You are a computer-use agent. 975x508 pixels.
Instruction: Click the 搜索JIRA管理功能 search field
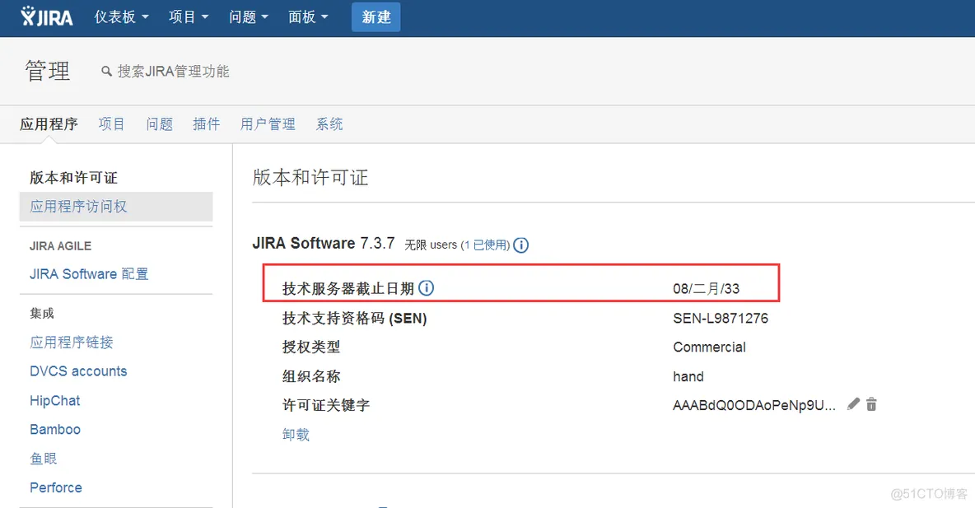[x=174, y=72]
